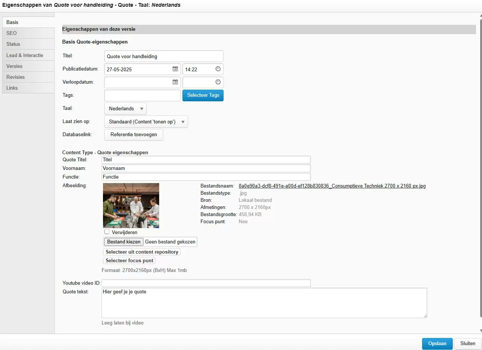
Task: Focus the Tags input field
Action: pos(142,95)
